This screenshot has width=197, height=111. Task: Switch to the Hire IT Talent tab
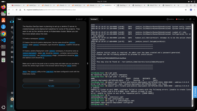[154, 5]
